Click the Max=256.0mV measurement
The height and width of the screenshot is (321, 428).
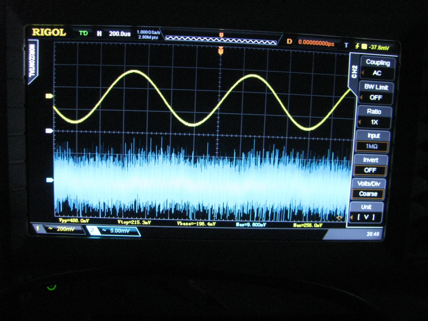tap(308, 225)
